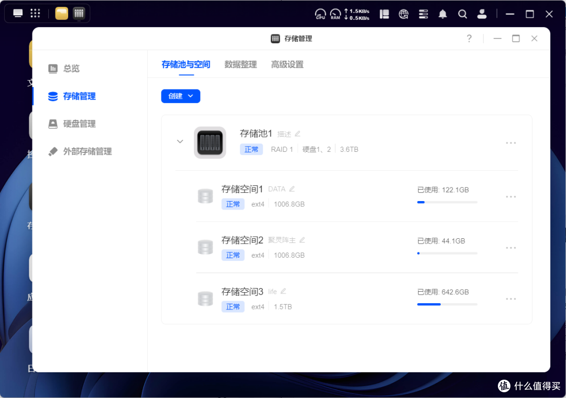Viewport: 566px width, 398px height.
Task: Select the Storage Manager taskbar app icon
Action: [79, 14]
